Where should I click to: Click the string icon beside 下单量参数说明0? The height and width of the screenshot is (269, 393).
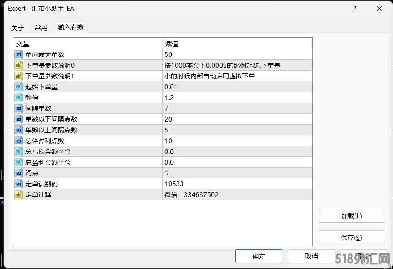tap(19, 66)
